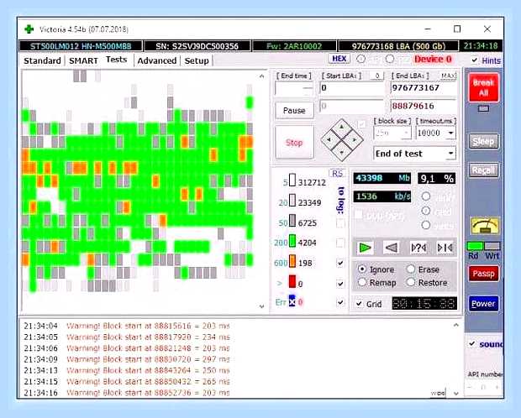Open the End of test dropdown
This screenshot has height=418, width=521.
coord(450,154)
